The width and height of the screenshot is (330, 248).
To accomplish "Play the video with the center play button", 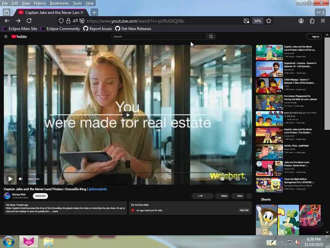I will point(128,115).
